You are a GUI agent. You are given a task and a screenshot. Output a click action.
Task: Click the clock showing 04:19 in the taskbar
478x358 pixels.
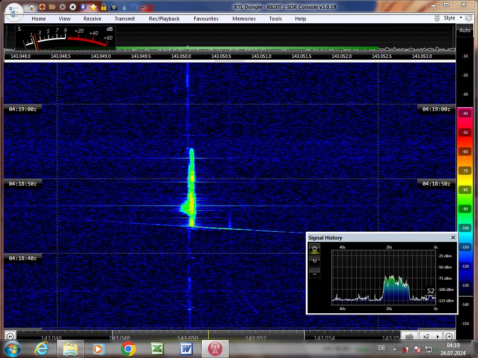[453, 345]
